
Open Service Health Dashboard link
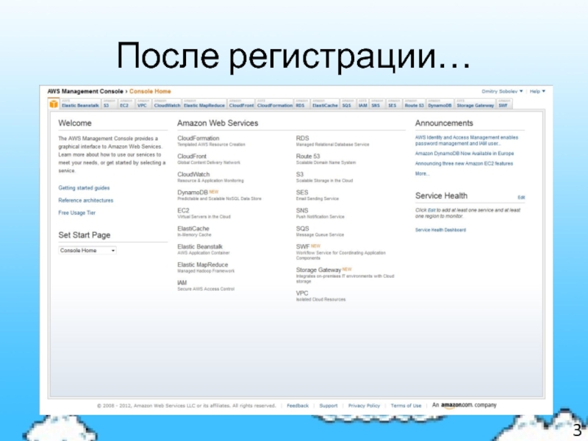(440, 230)
